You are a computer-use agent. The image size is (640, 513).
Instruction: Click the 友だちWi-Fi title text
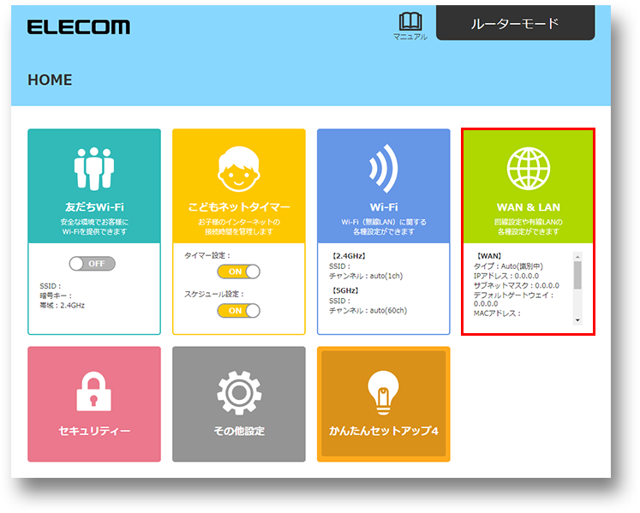pos(94,207)
